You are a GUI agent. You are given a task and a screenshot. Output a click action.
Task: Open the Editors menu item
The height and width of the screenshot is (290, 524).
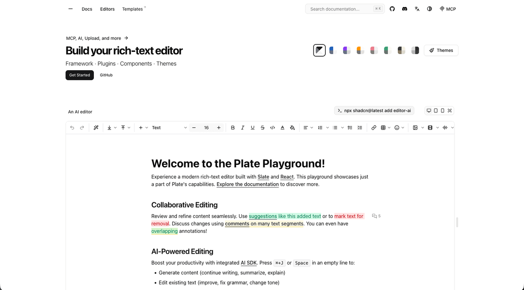[107, 9]
